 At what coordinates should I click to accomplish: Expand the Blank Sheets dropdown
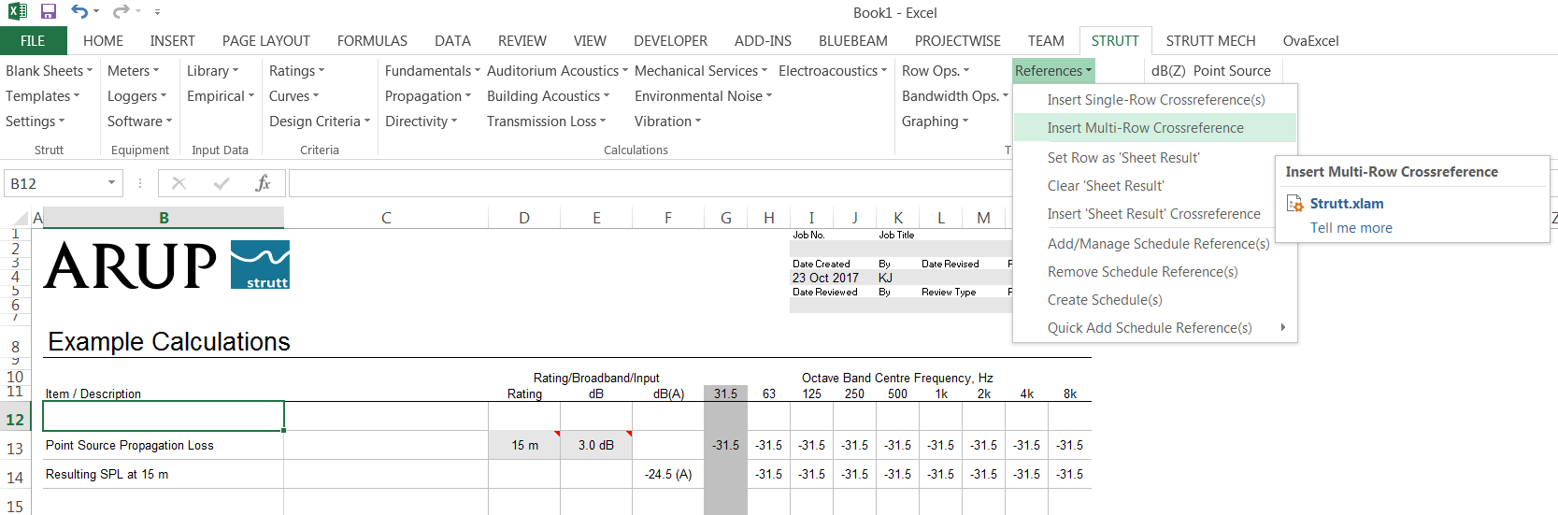click(49, 71)
